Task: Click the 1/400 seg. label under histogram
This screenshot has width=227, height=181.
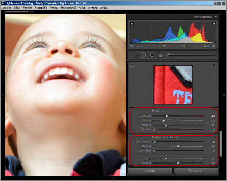Action: [209, 46]
